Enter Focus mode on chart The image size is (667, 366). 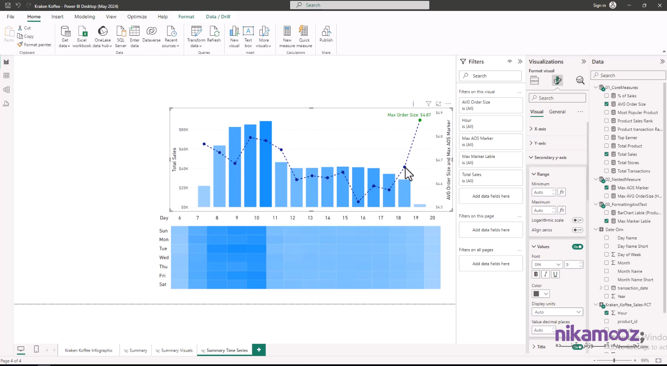click(x=438, y=104)
